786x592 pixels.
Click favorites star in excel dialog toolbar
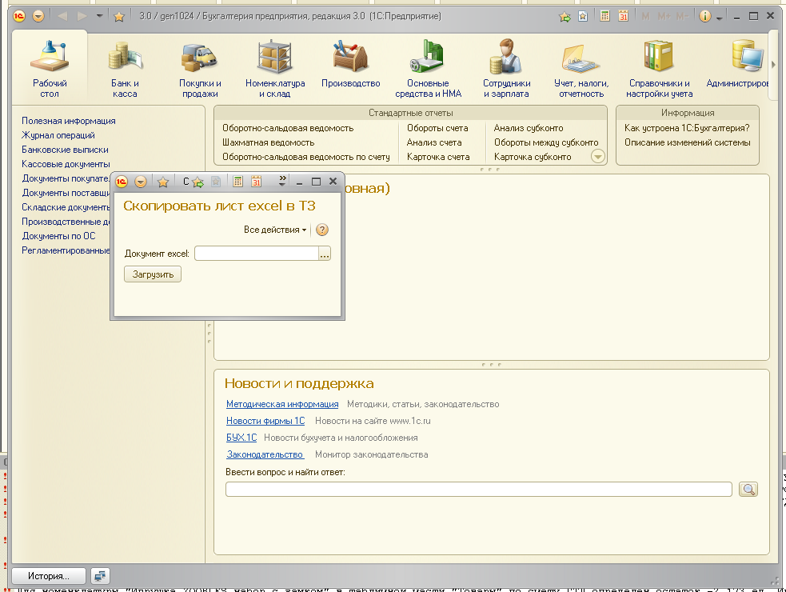coord(163,182)
